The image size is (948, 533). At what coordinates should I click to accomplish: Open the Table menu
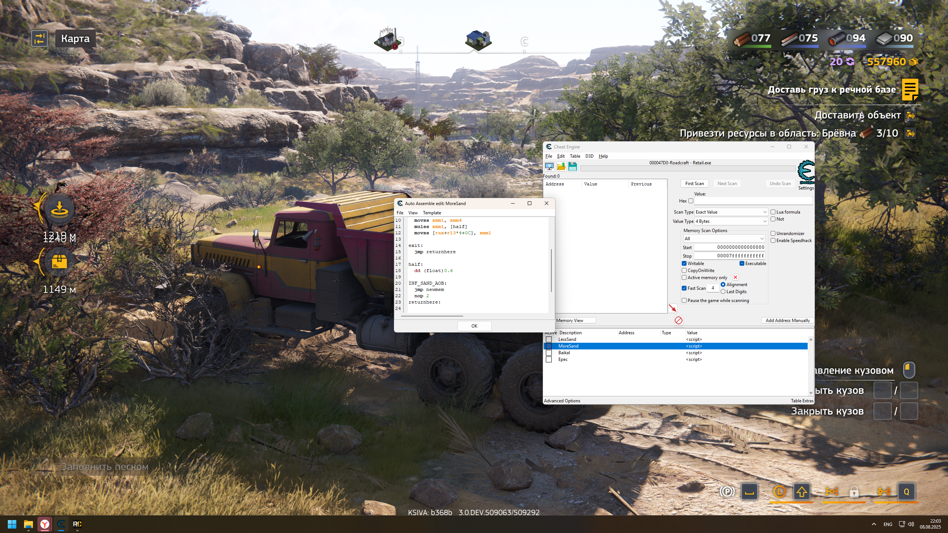575,156
